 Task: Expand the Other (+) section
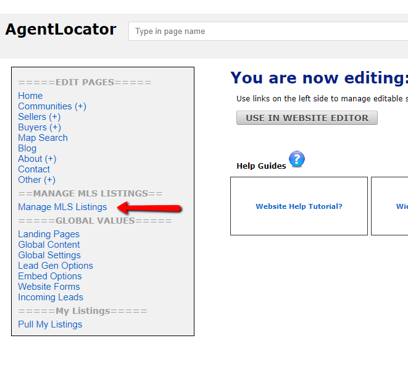click(x=36, y=180)
